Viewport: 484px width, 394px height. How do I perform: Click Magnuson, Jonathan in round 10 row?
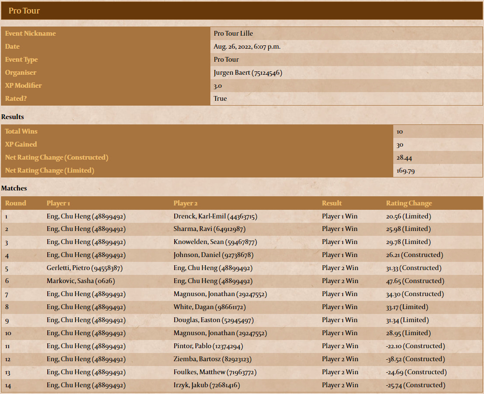coord(220,333)
